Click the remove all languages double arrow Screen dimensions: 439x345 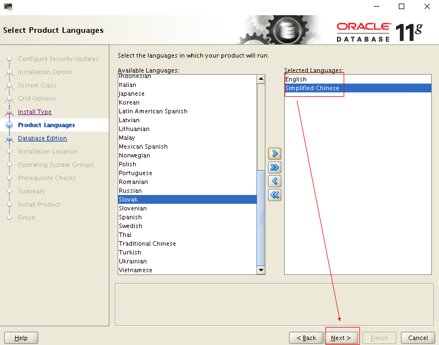pos(274,195)
